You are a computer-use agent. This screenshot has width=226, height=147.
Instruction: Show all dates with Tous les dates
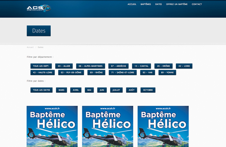click(41, 90)
